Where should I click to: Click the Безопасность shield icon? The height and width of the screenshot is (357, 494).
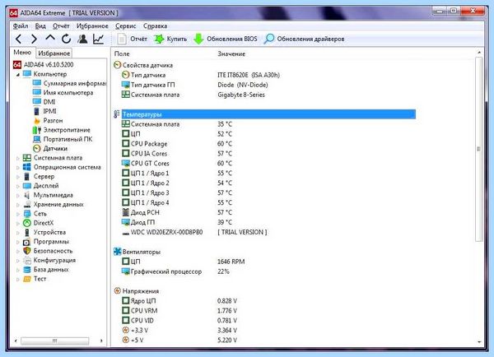pos(27,251)
